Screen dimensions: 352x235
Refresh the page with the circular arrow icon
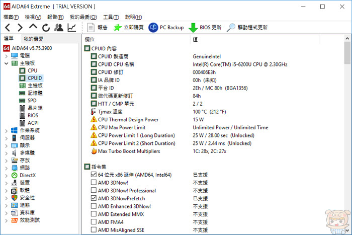pyautogui.click(x=46, y=28)
